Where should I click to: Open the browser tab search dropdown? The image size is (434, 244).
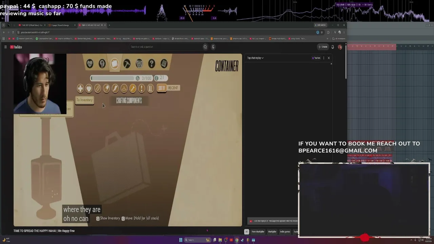pos(4,25)
